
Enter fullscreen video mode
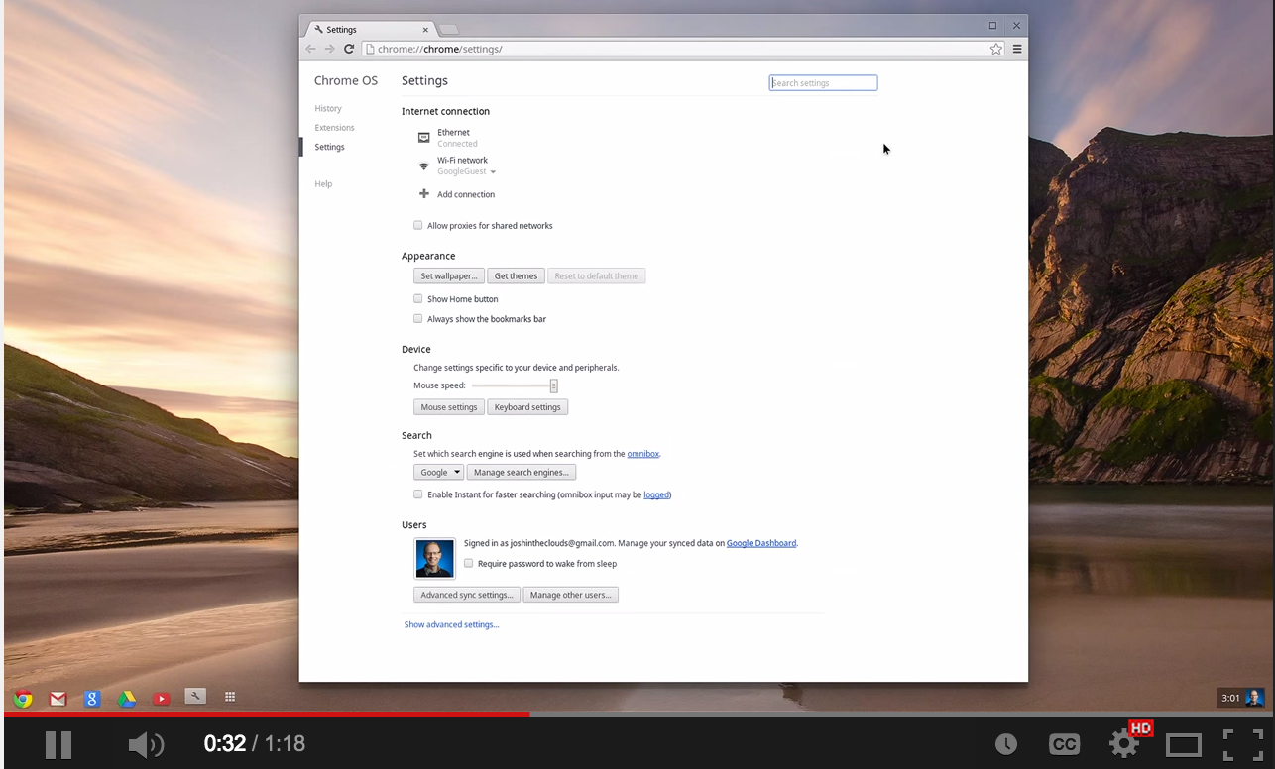pyautogui.click(x=1241, y=744)
